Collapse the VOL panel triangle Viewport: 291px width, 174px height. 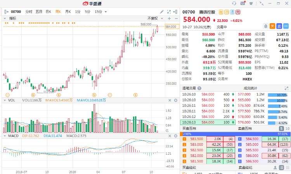[x=5, y=100]
